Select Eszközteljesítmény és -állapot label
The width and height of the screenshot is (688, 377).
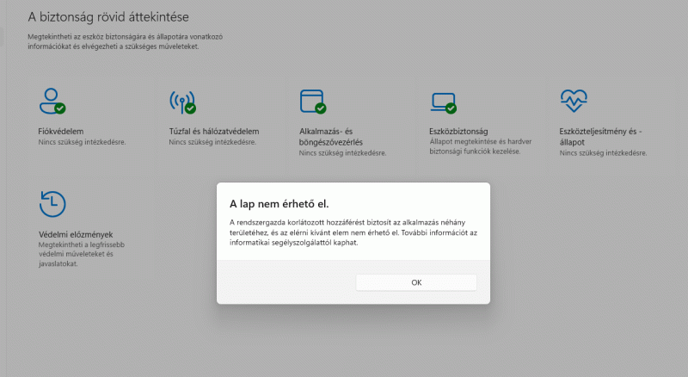coord(600,137)
